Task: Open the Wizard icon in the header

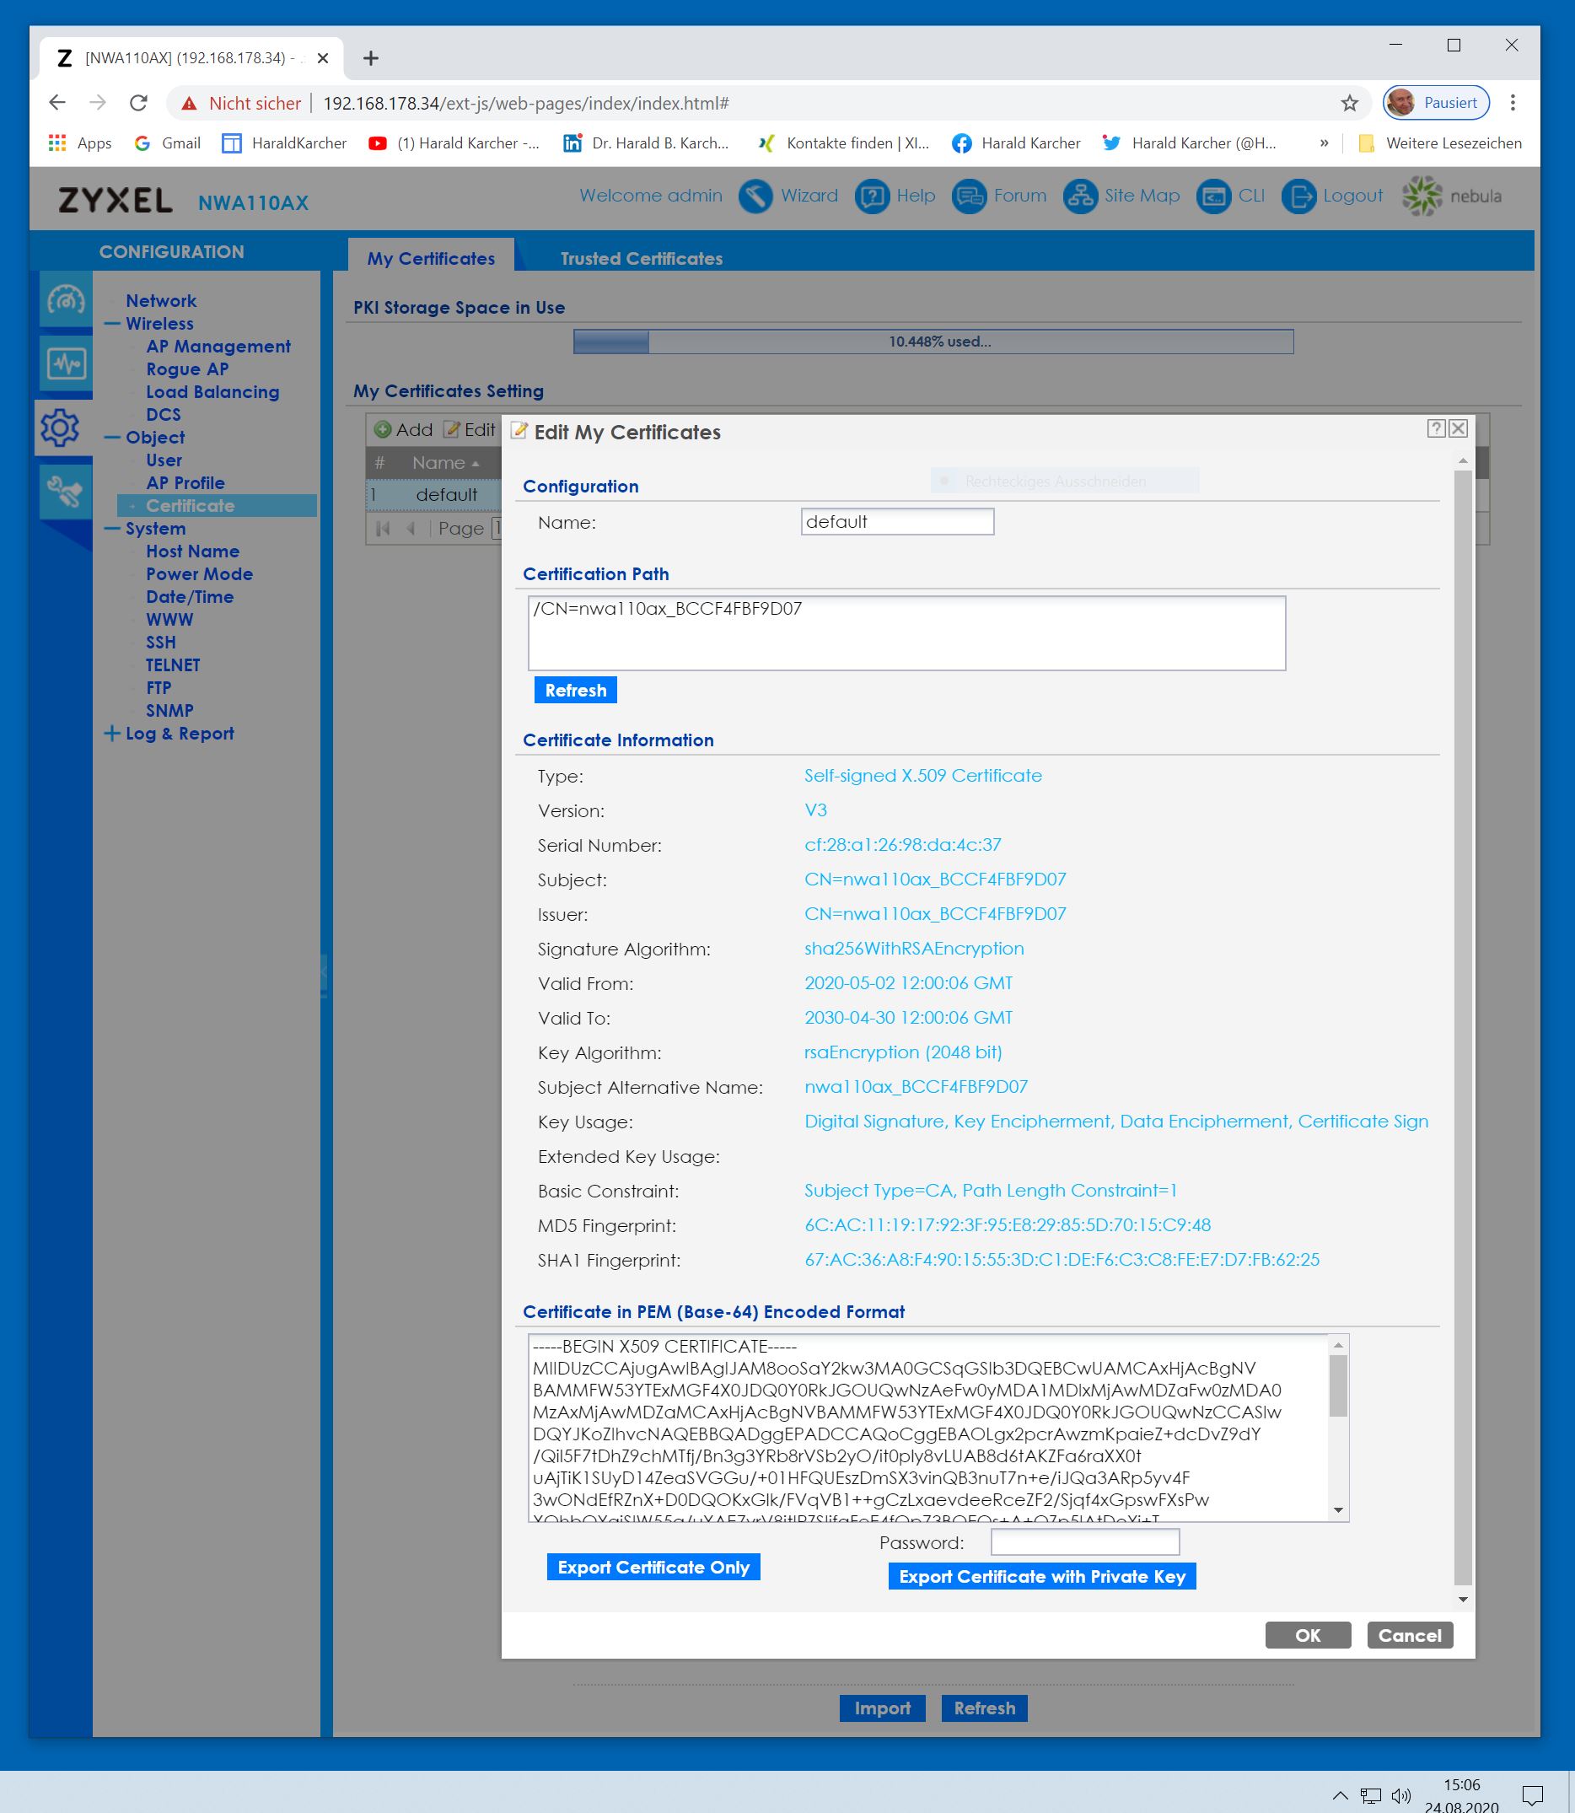Action: point(755,196)
